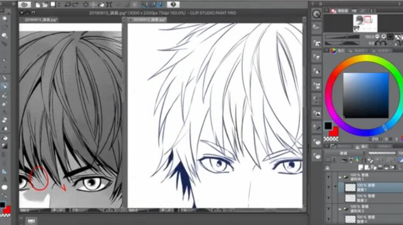The height and width of the screenshot is (225, 403).
Task: Select the red sub color swatch
Action: 335,132
